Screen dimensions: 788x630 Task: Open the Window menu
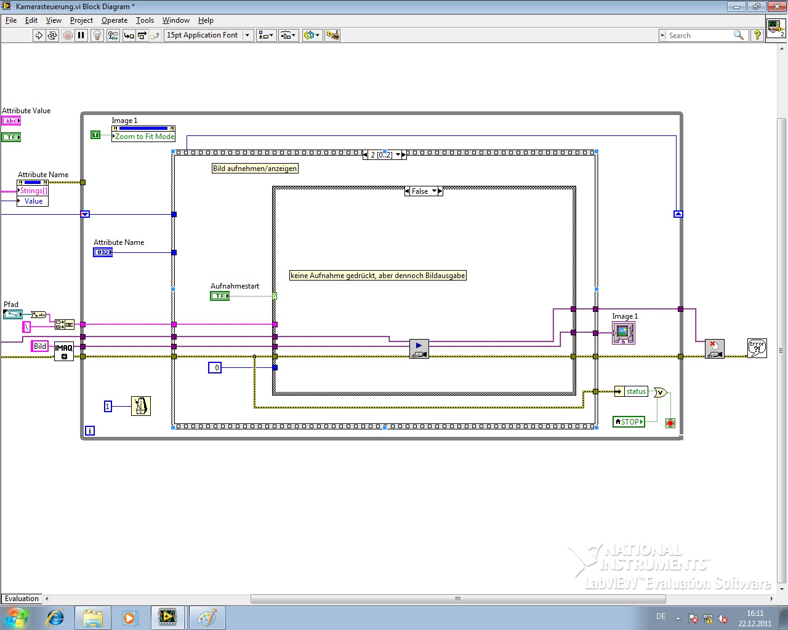point(176,20)
